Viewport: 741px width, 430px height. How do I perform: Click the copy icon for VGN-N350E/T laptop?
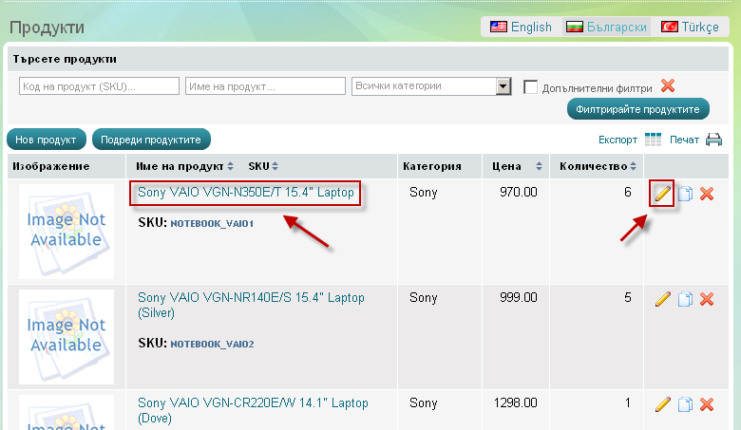[685, 194]
